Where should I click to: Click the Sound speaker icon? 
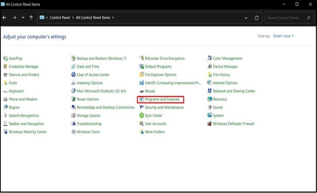point(209,108)
